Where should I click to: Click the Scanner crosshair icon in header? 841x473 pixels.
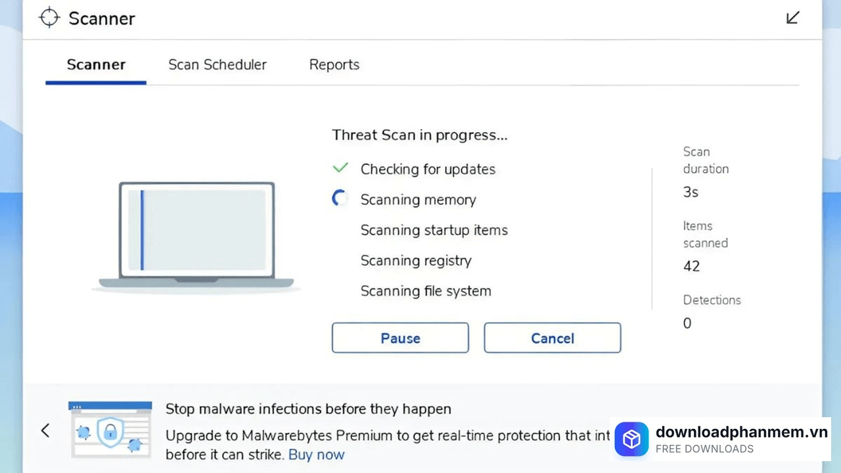[x=49, y=18]
